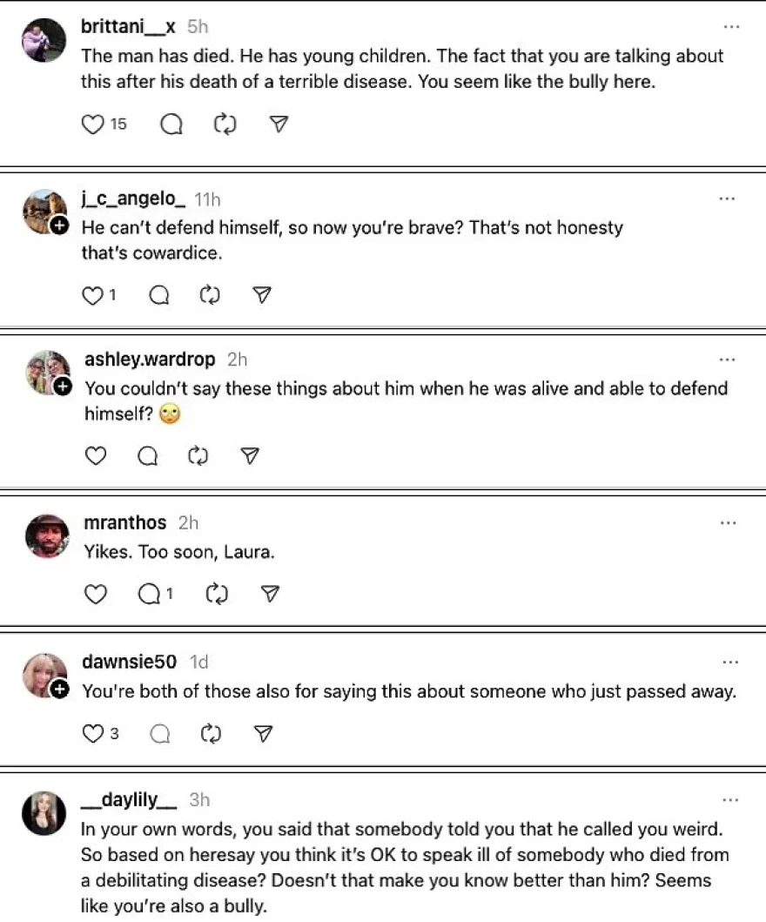Screen dimensions: 766x922
Task: Share ashley.wardrop's comment via send icon
Action: point(251,455)
